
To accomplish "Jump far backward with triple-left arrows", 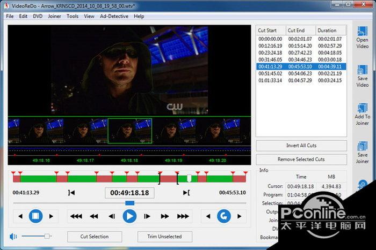I will [x=76, y=216].
